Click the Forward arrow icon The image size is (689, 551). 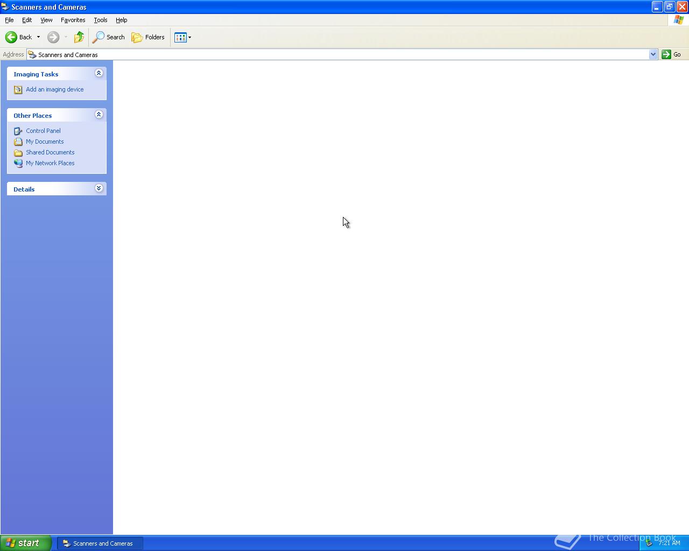53,37
